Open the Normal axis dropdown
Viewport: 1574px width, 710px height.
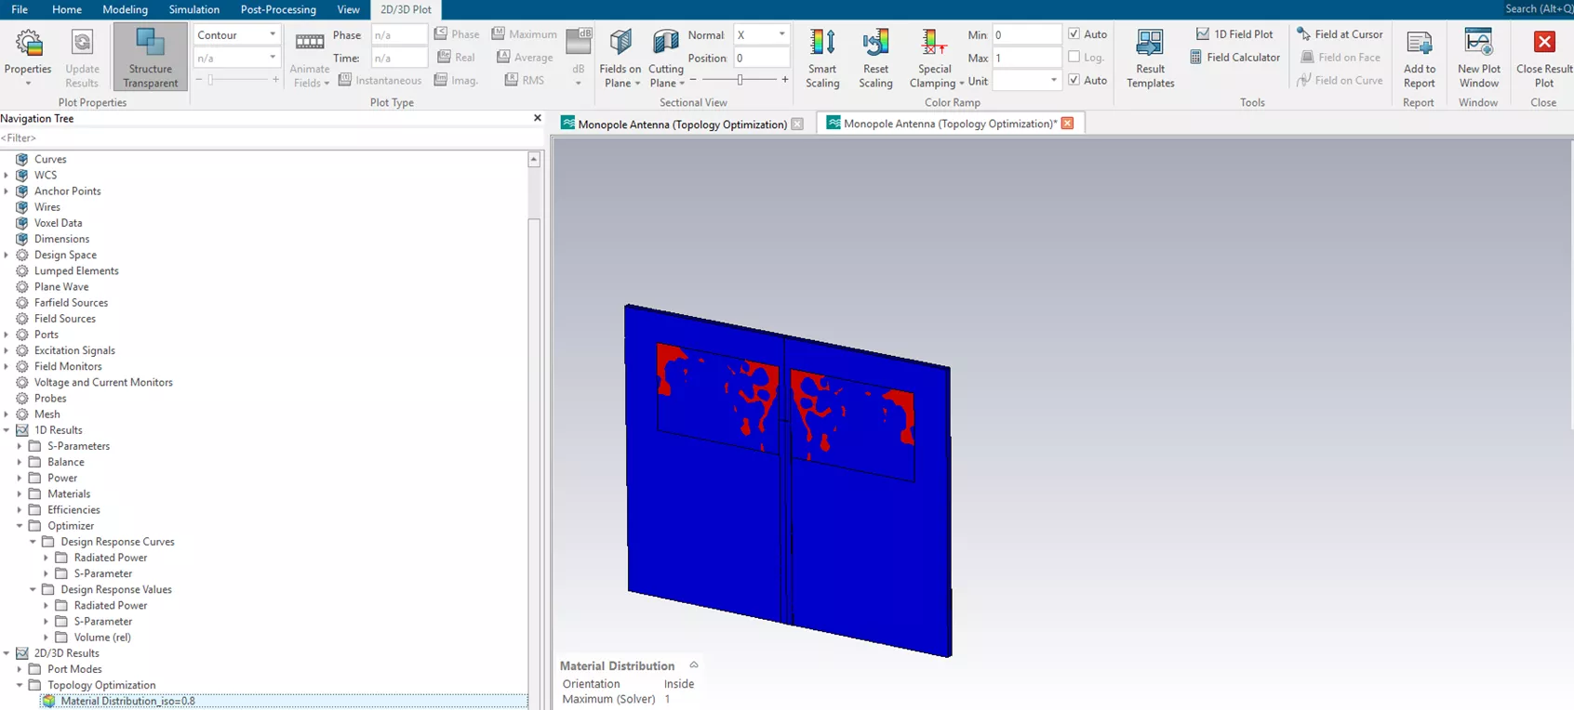point(761,34)
